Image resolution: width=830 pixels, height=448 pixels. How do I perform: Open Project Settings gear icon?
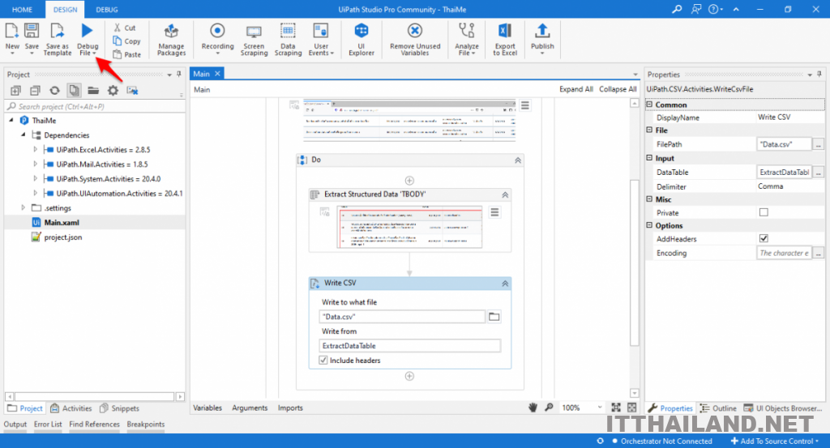(113, 91)
